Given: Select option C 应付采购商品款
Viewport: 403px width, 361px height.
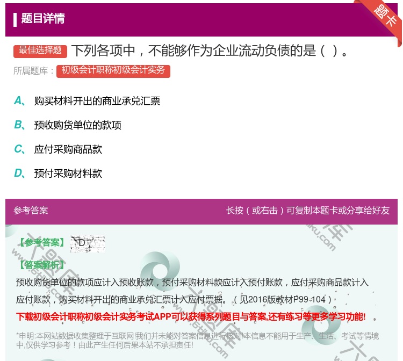Looking at the screenshot, I should [68, 149].
